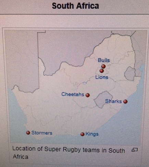This screenshot has height=167, width=149.
Task: Click the Swaziland area on the map
Action: click(130, 73)
